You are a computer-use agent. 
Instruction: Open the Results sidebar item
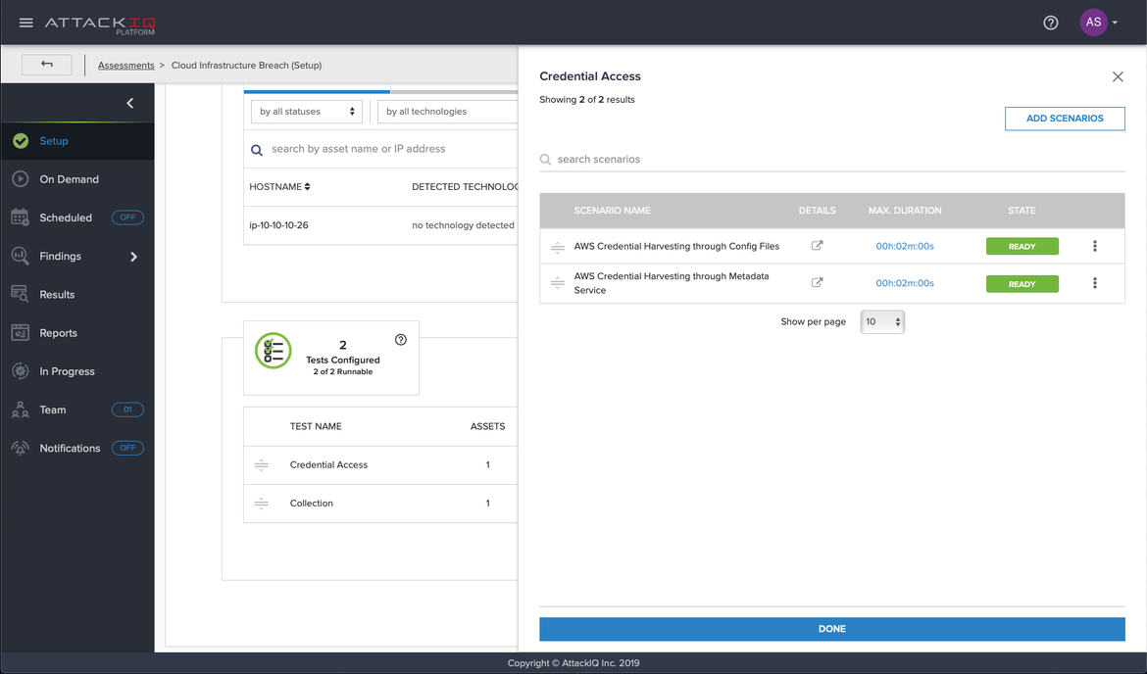pos(57,295)
